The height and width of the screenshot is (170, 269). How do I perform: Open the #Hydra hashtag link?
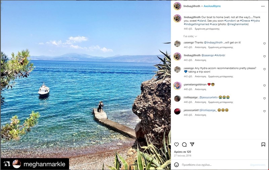(255, 21)
